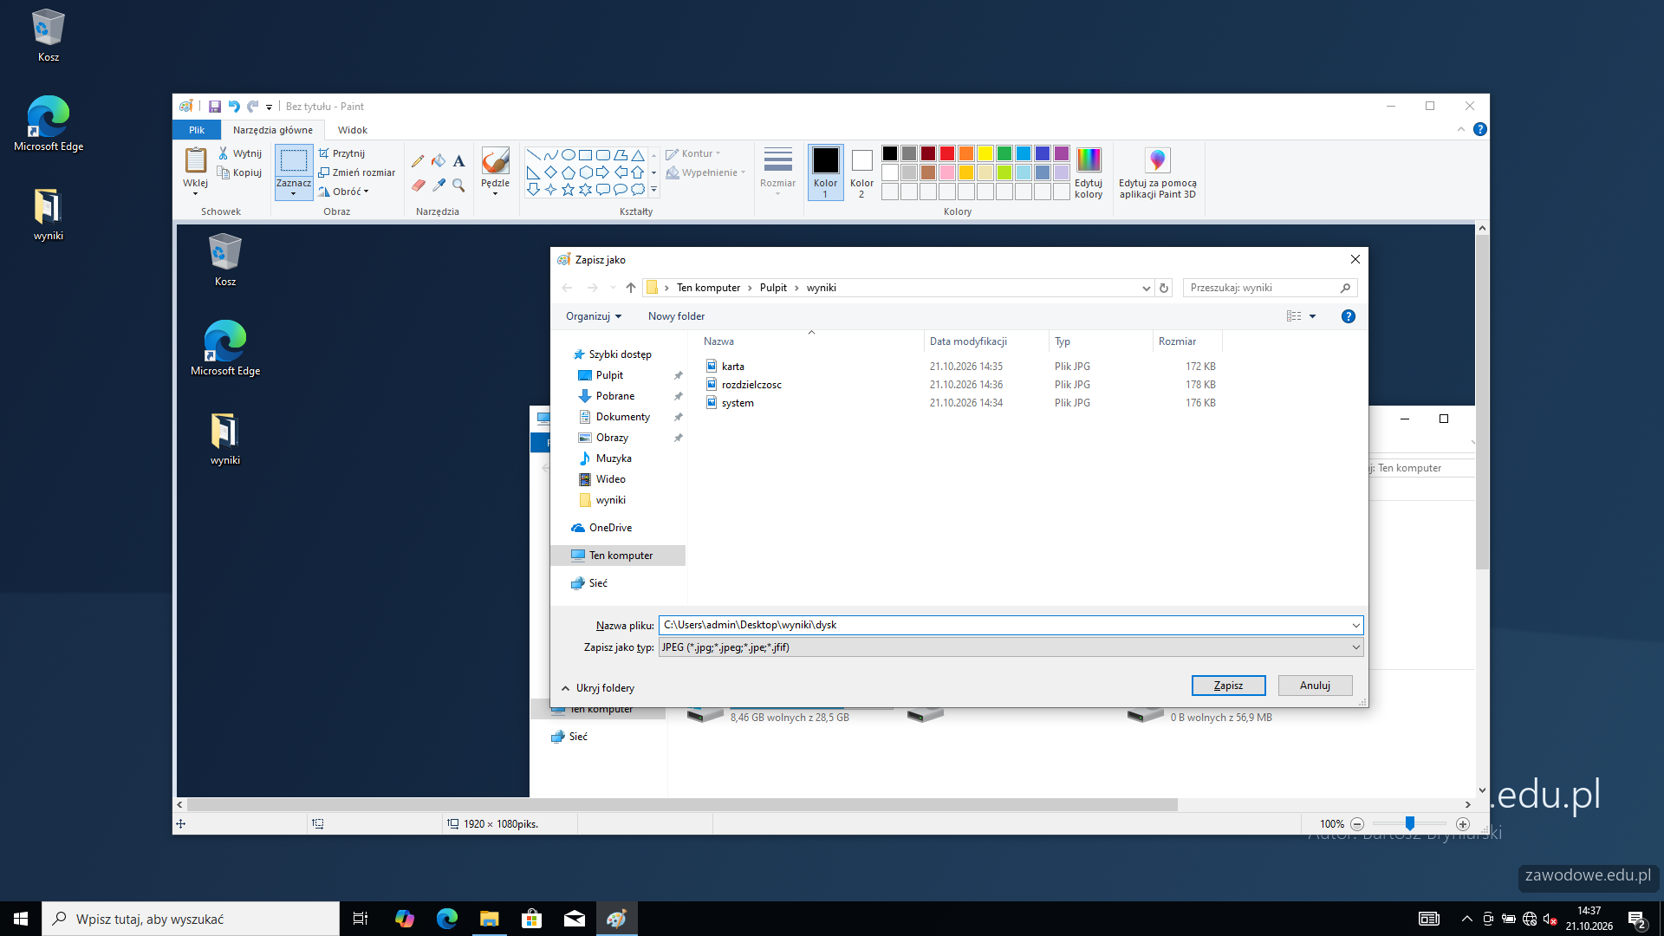Click the Windows Start button
The width and height of the screenshot is (1664, 936).
[x=21, y=919]
